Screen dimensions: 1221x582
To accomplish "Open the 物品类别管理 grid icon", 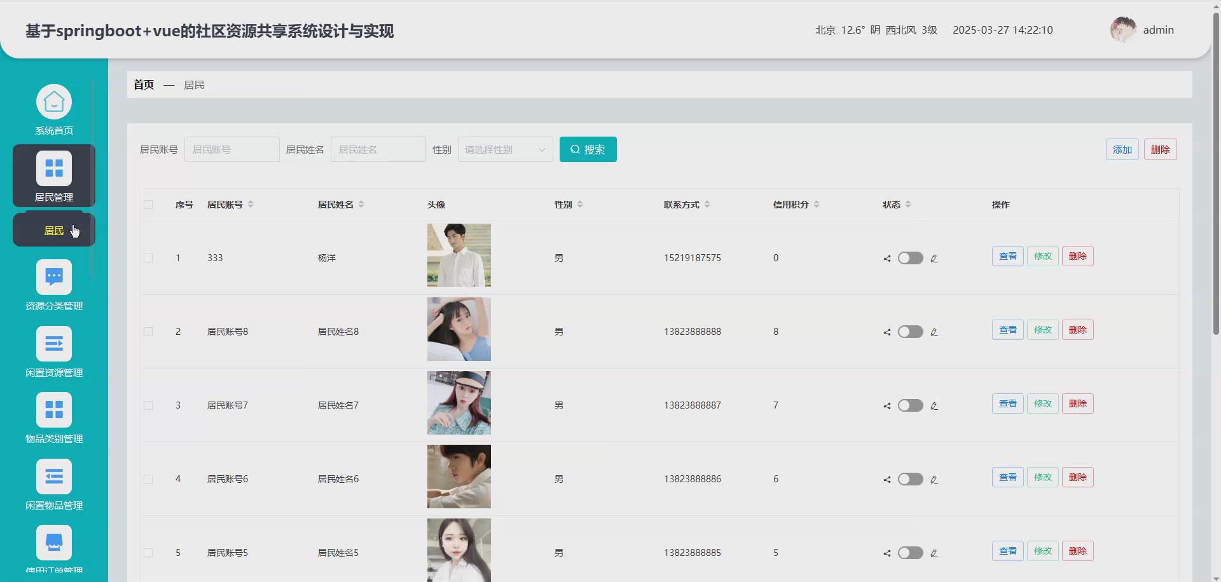I will [x=54, y=410].
